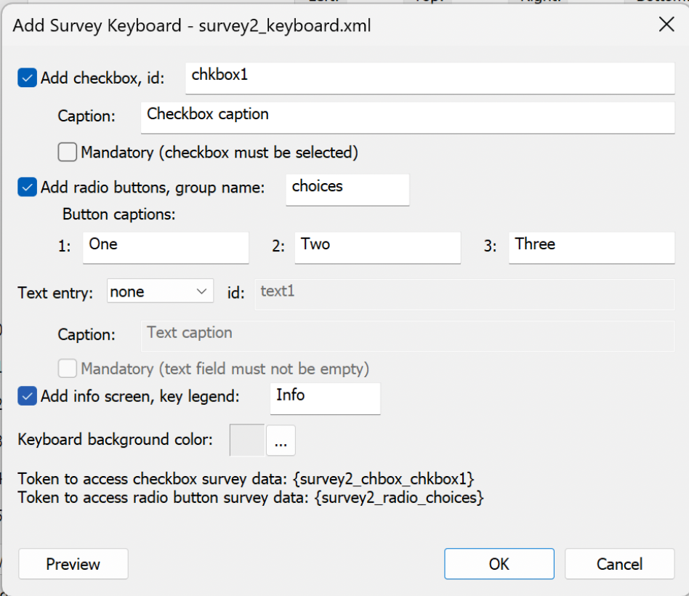The height and width of the screenshot is (596, 689).
Task: Toggle Mandatory text field must not be empty
Action: tap(68, 369)
